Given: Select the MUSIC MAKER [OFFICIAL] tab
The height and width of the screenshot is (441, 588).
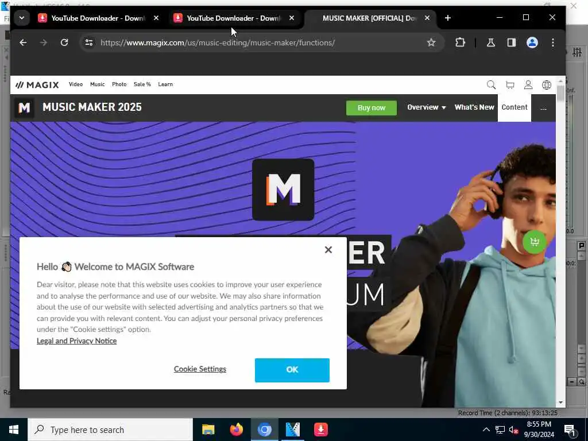Looking at the screenshot, I should [x=369, y=18].
